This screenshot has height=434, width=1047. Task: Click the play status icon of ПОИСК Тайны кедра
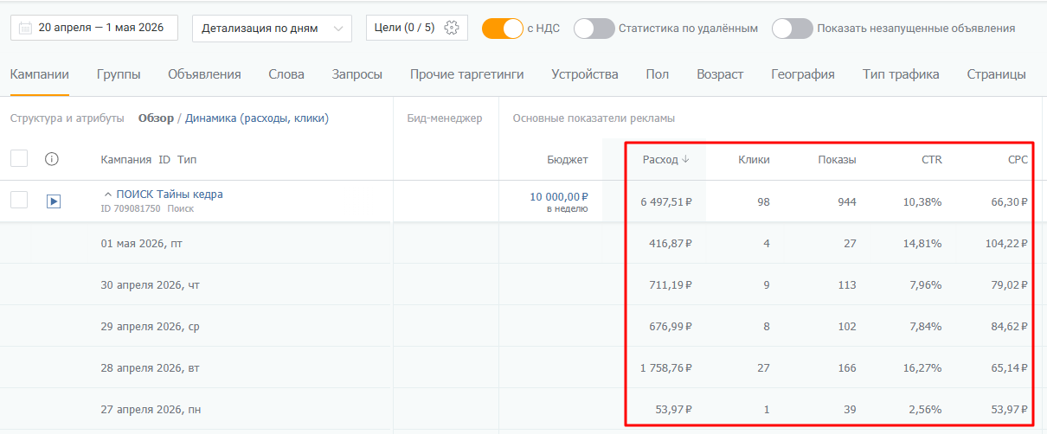tap(53, 201)
